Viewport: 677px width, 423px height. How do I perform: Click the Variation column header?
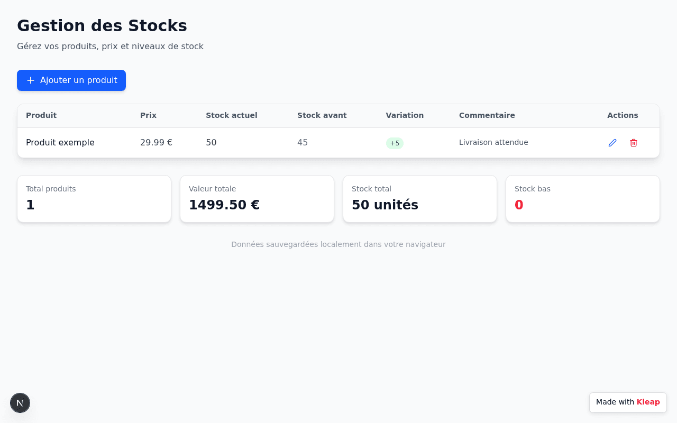[405, 115]
